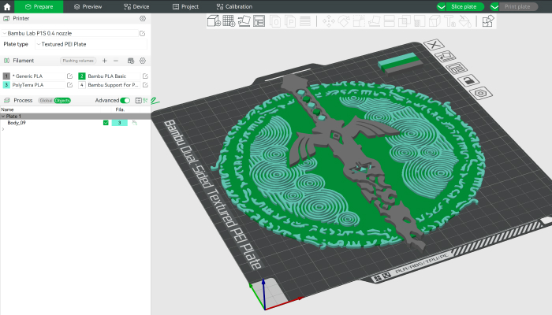Open the Print plate dropdown arrow

point(494,6)
